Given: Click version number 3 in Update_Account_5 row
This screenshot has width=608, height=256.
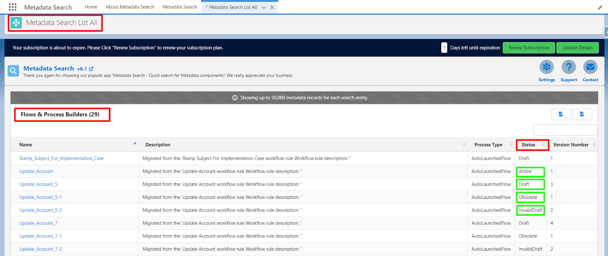Looking at the screenshot, I should [551, 184].
